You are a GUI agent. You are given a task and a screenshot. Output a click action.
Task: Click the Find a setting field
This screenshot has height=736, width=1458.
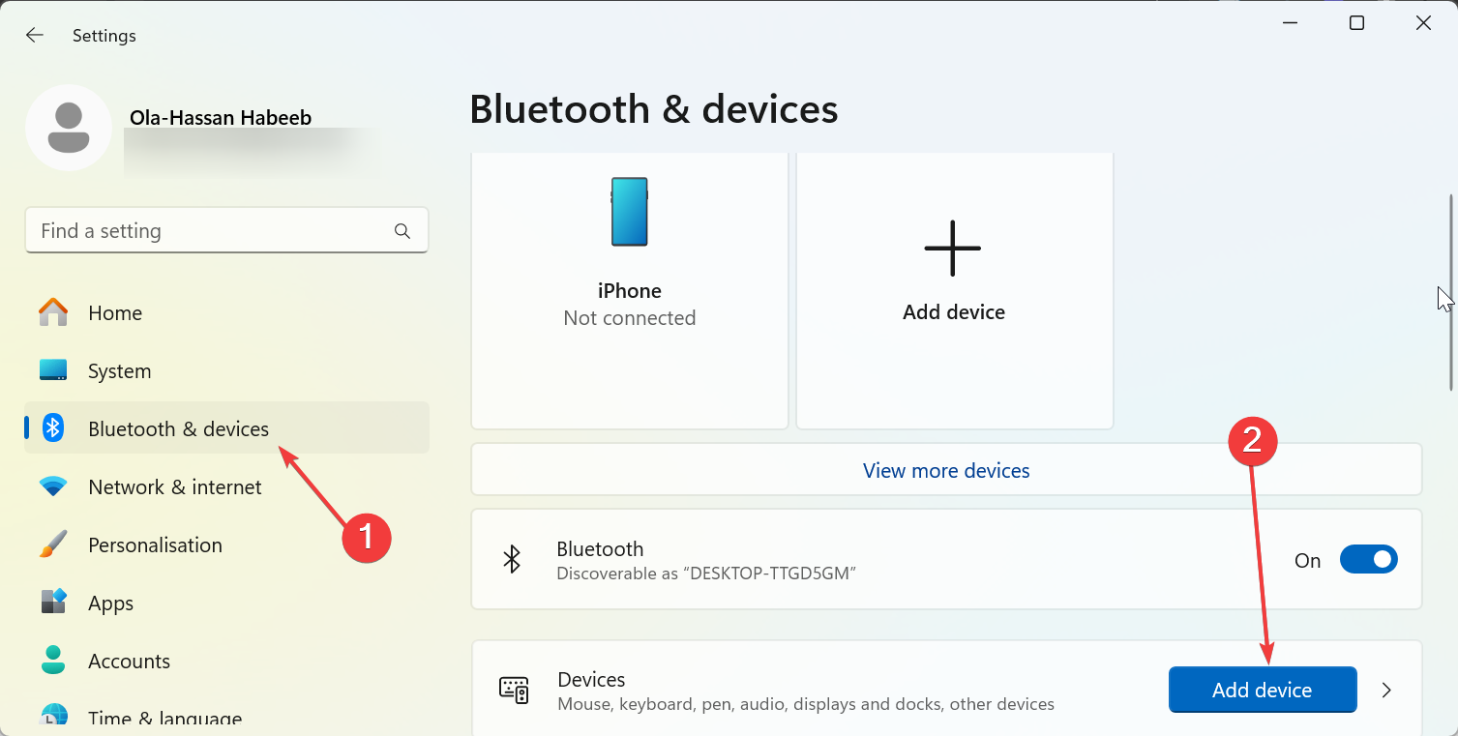[x=213, y=231]
